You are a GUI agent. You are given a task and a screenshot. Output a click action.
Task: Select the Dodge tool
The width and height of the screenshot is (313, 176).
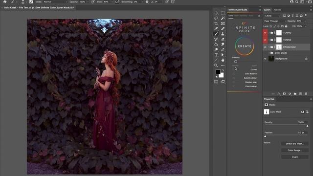(x=216, y=49)
